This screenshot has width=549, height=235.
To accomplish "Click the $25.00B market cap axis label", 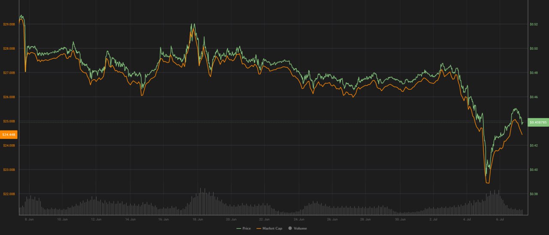I will coord(9,121).
